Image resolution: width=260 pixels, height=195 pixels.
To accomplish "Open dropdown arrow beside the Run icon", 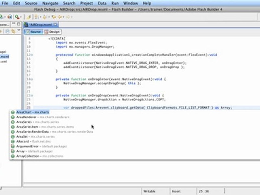I will 5,17.
